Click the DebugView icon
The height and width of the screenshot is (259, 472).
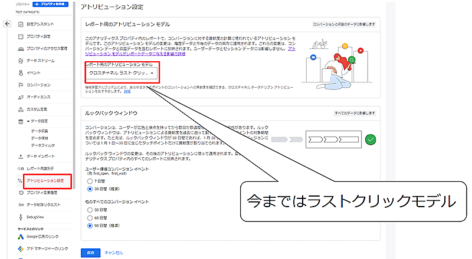coord(21,217)
